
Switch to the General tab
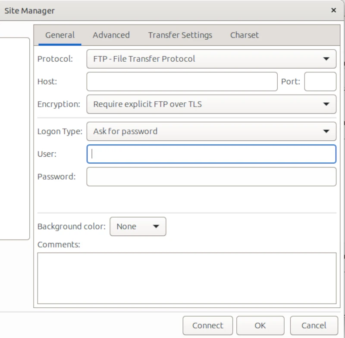(60, 35)
